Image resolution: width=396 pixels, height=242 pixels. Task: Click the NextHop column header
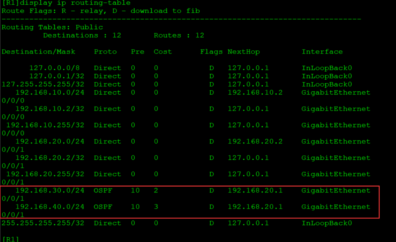tap(244, 51)
